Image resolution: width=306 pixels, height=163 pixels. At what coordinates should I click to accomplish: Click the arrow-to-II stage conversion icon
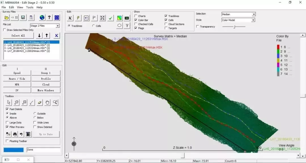click(14, 18)
